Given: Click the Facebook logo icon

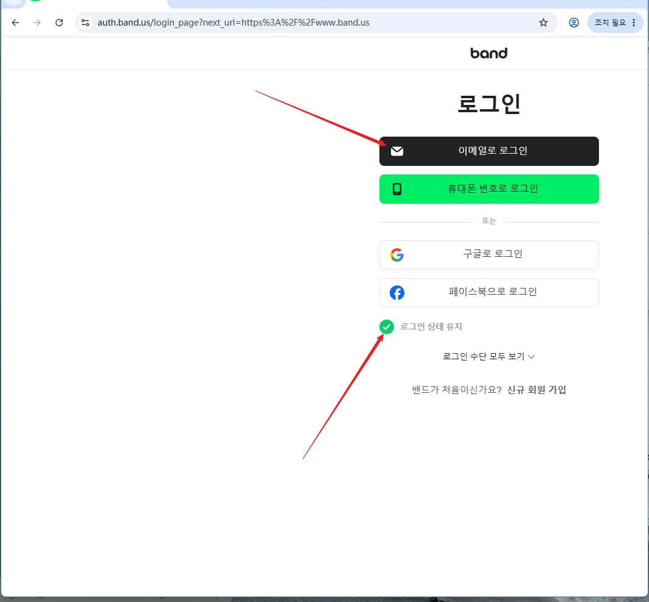Looking at the screenshot, I should tap(397, 293).
